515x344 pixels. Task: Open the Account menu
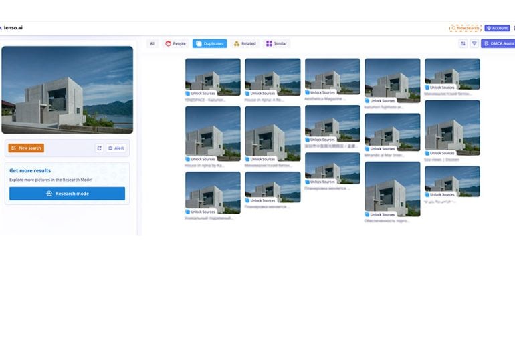pyautogui.click(x=497, y=28)
